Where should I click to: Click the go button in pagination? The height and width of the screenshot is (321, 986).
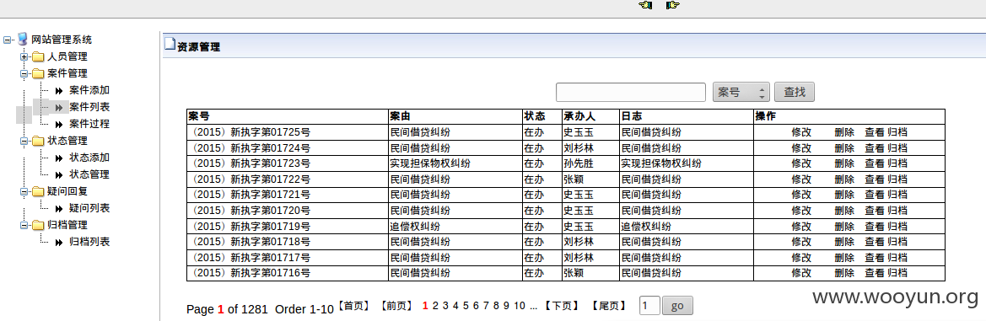[677, 306]
